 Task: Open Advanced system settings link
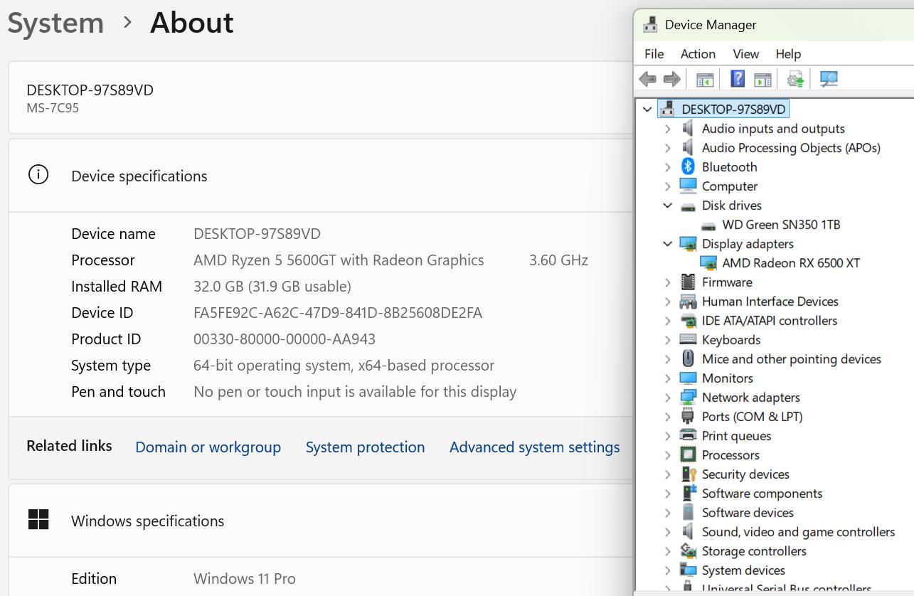click(534, 447)
